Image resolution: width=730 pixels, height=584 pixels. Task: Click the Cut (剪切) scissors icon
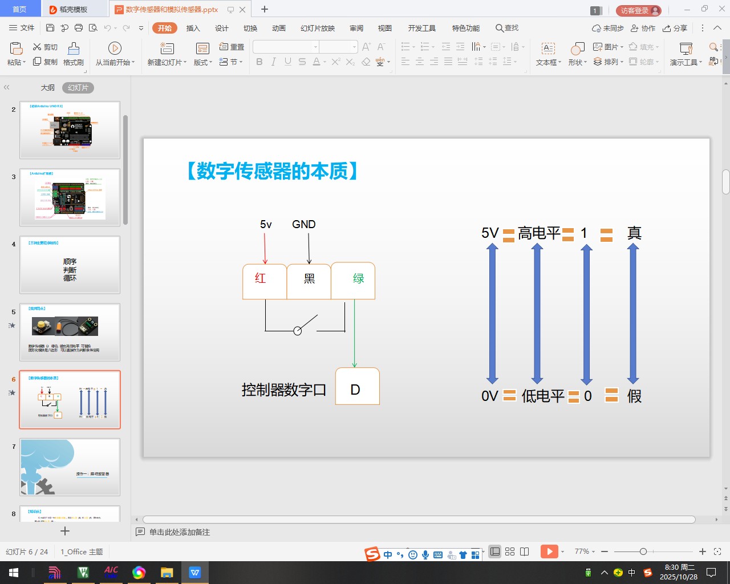click(x=37, y=47)
